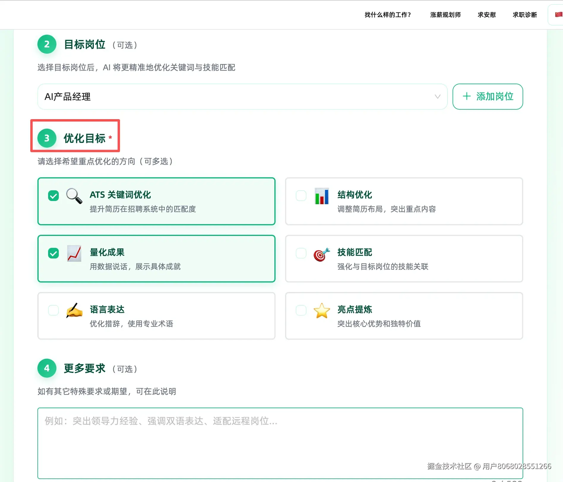
Task: Uncheck the ATS 关键词优化 checkbox
Action: click(x=53, y=196)
